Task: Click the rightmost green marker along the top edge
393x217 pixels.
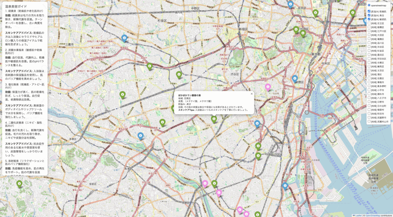Action: click(353, 13)
